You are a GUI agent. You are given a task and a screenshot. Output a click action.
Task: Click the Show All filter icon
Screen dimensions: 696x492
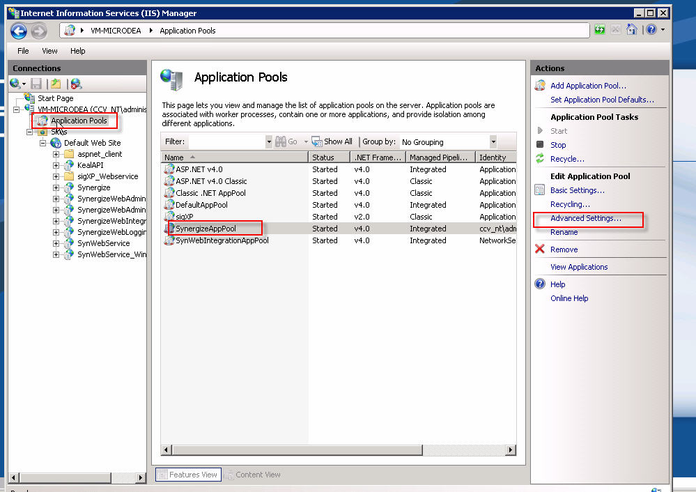tap(317, 141)
